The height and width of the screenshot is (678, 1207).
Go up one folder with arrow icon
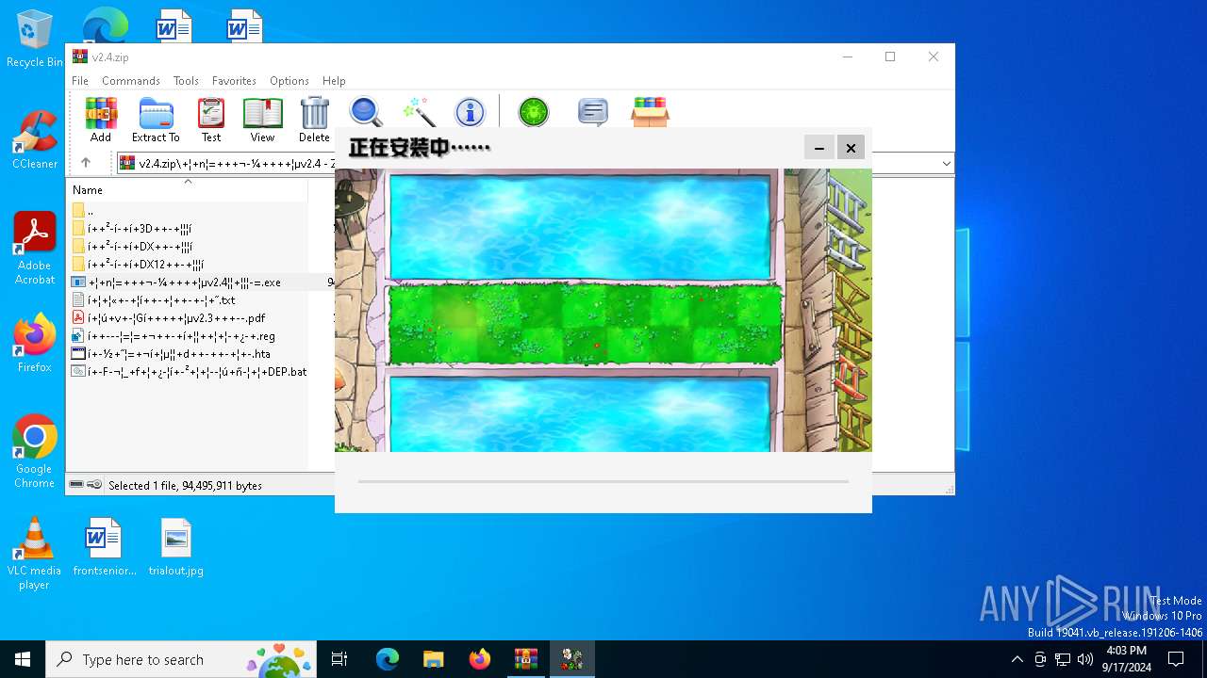pyautogui.click(x=86, y=163)
